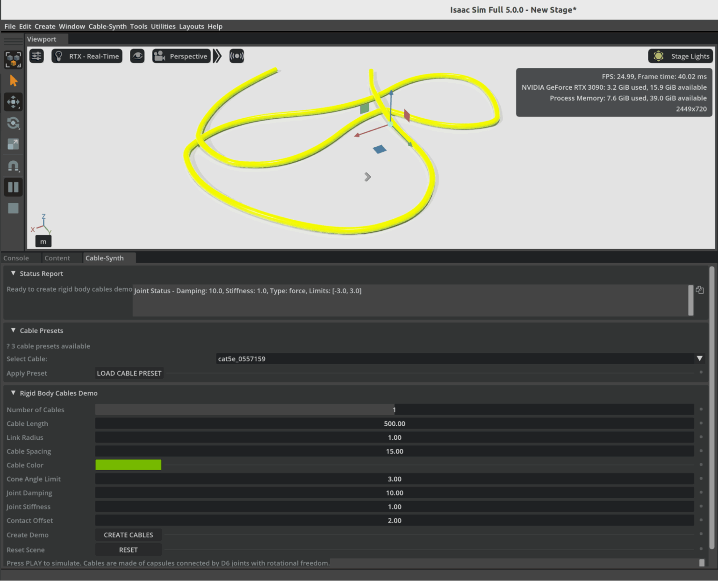Select the Move tool
Screen dimensions: 718x581
tap(13, 102)
